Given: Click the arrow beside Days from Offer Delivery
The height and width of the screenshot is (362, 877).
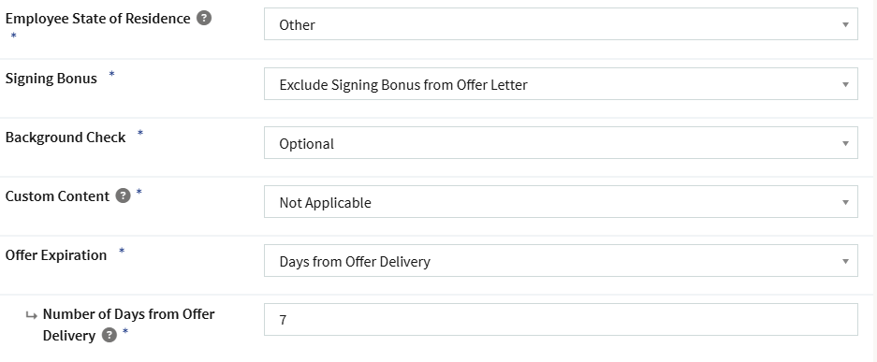Looking at the screenshot, I should (846, 261).
